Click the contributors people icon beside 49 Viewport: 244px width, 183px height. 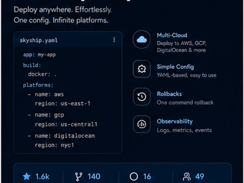click(x=187, y=176)
